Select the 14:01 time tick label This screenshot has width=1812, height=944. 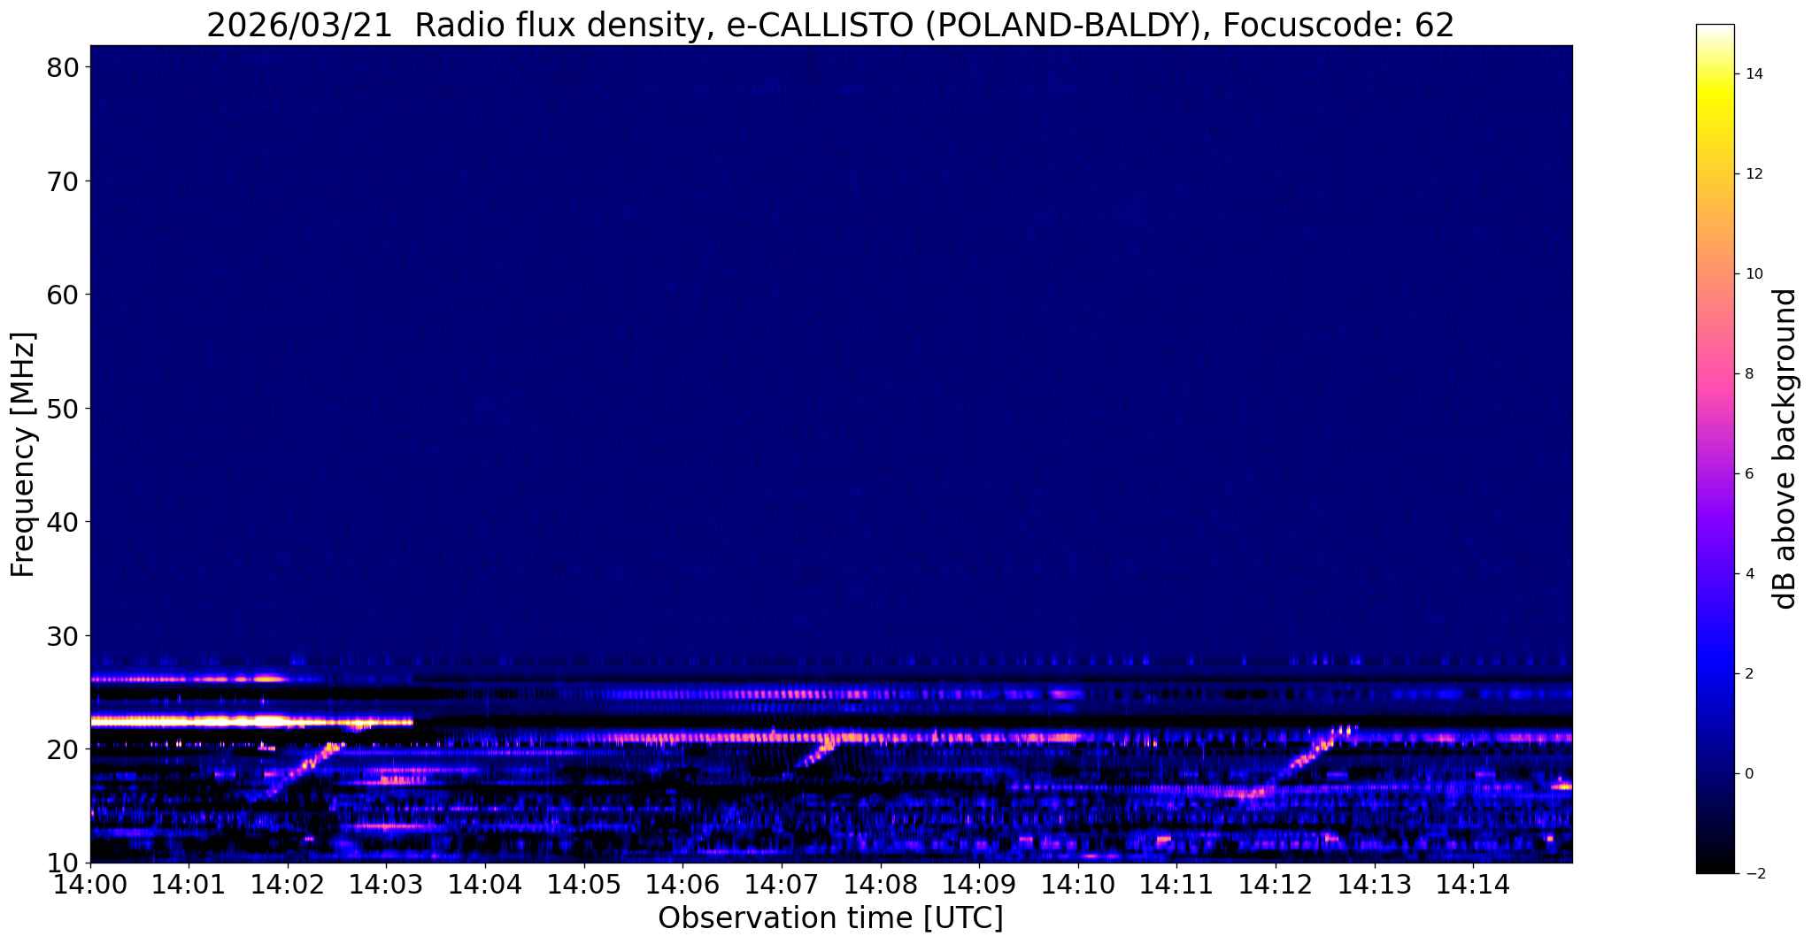pyautogui.click(x=189, y=883)
